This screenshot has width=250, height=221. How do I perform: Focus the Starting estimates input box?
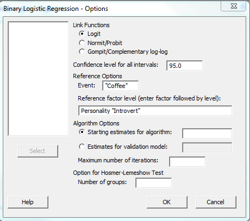tap(207, 134)
